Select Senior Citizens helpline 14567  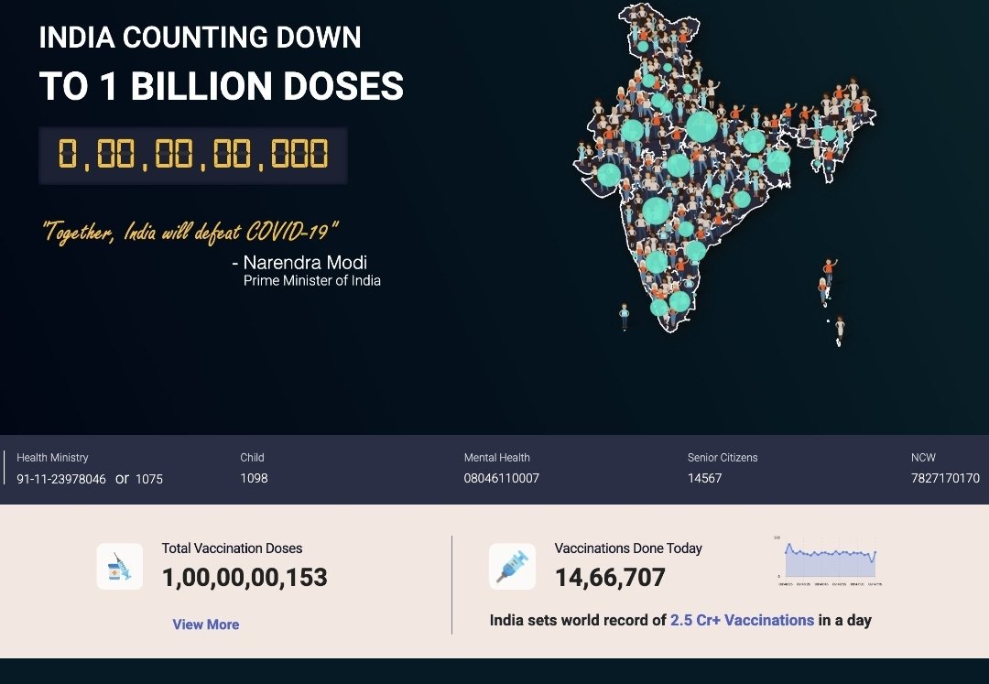704,479
